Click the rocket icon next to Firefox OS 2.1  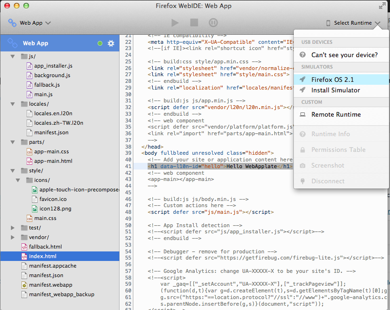302,80
